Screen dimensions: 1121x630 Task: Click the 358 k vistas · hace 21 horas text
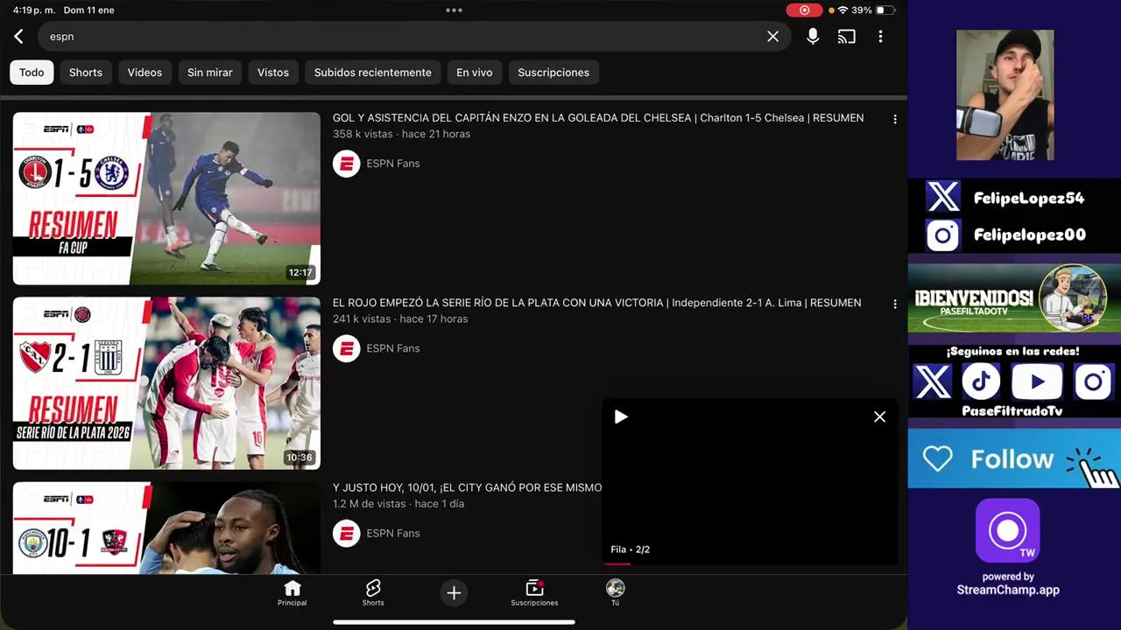coord(401,134)
